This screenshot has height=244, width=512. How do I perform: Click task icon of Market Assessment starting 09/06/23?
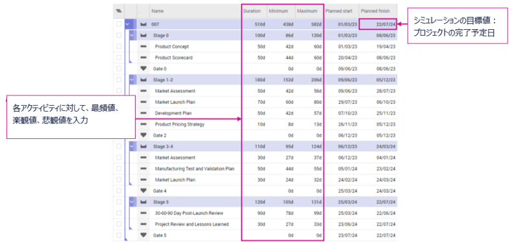(143, 91)
